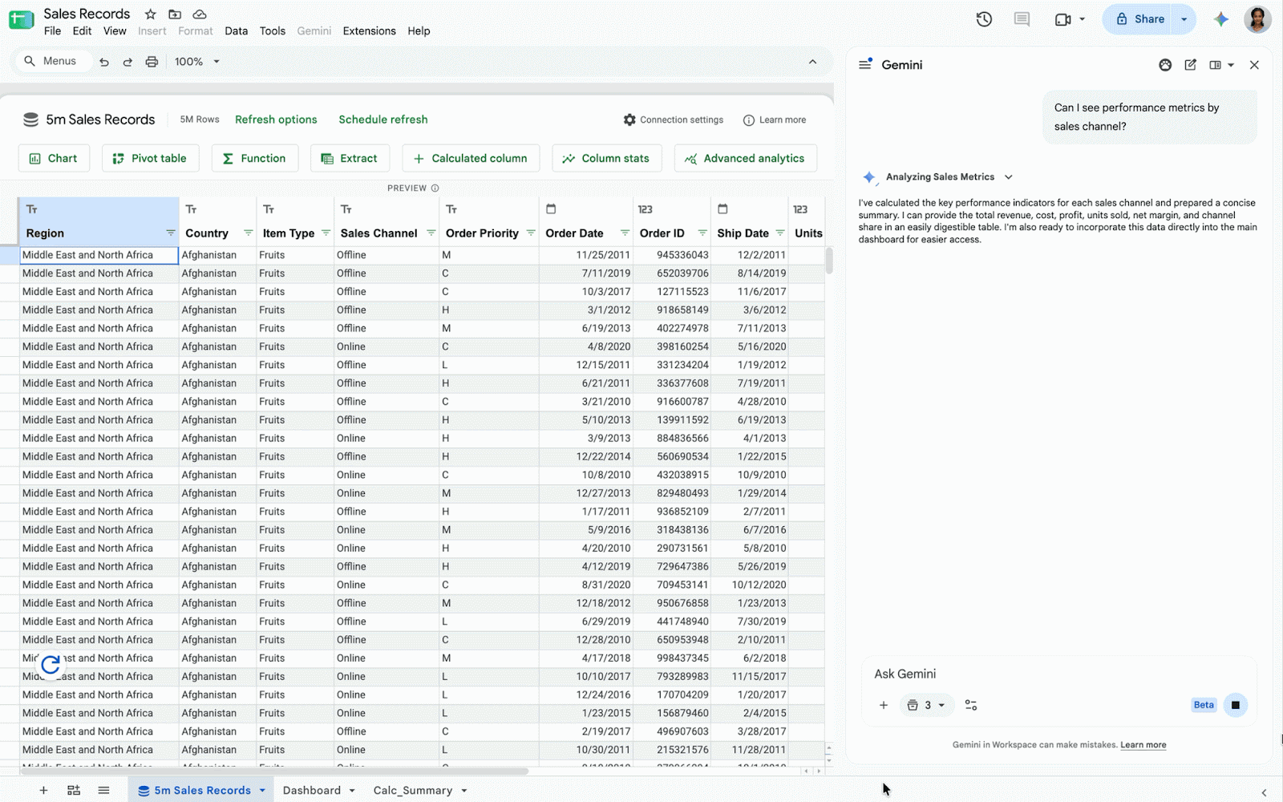The width and height of the screenshot is (1283, 802).
Task: Open Advanced analytics
Action: (745, 159)
